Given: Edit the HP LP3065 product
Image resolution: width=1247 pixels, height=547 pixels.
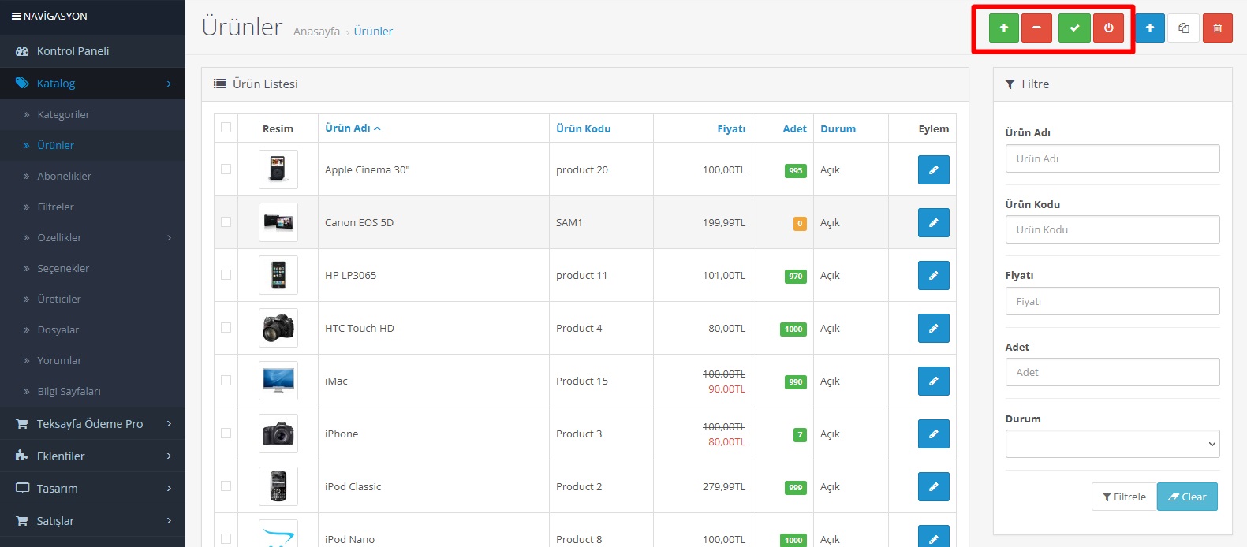Looking at the screenshot, I should [934, 275].
